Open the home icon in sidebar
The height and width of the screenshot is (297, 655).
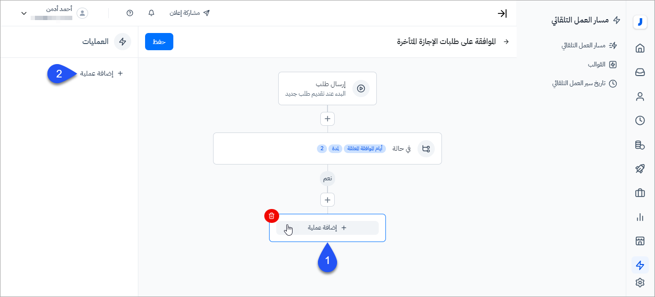640,48
